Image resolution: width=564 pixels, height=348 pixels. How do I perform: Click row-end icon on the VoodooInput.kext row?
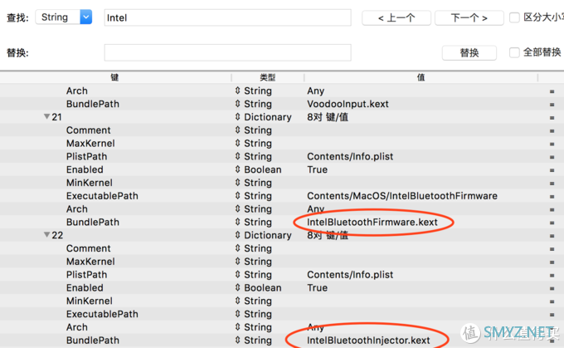pyautogui.click(x=552, y=105)
